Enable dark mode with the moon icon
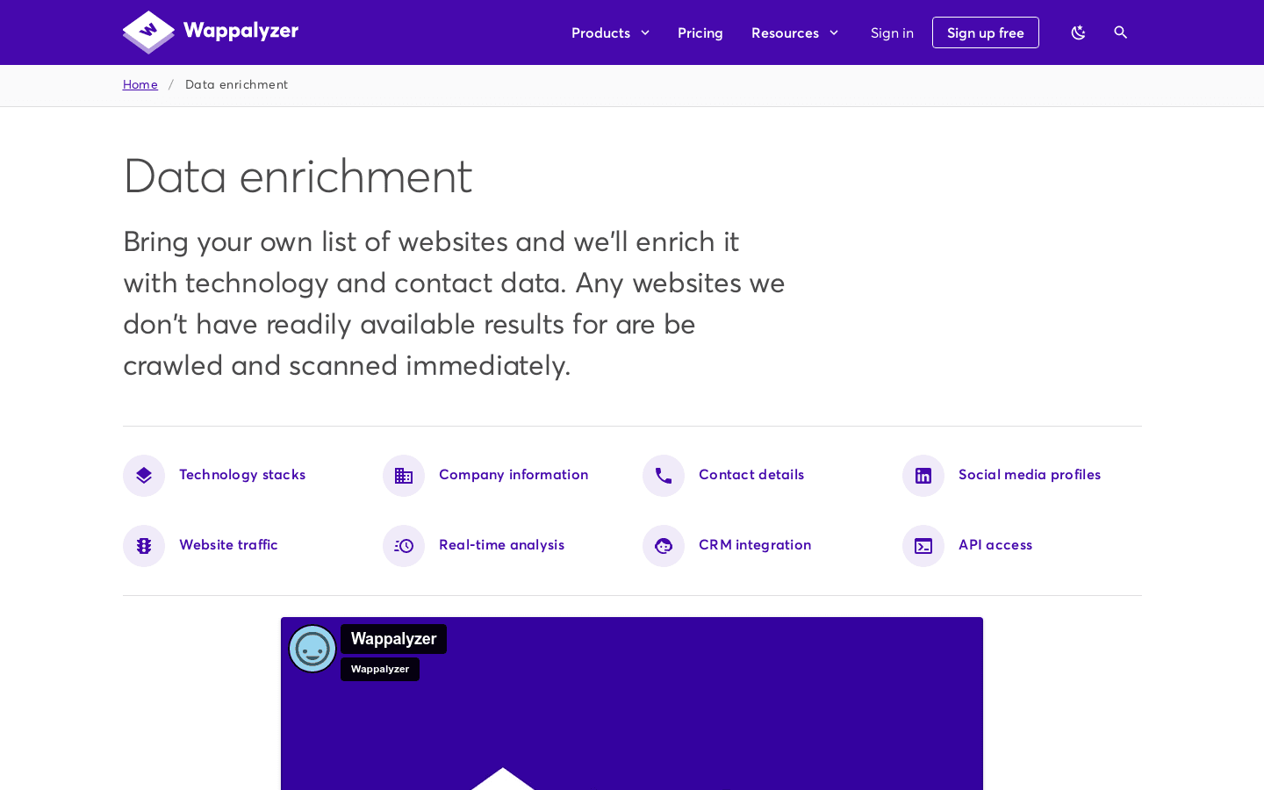Screen dimensions: 1264x790 click(x=1078, y=32)
